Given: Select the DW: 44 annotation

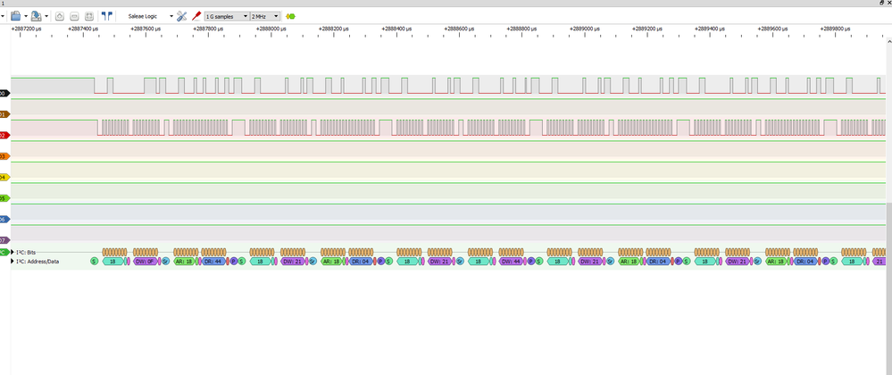Looking at the screenshot, I should (512, 262).
